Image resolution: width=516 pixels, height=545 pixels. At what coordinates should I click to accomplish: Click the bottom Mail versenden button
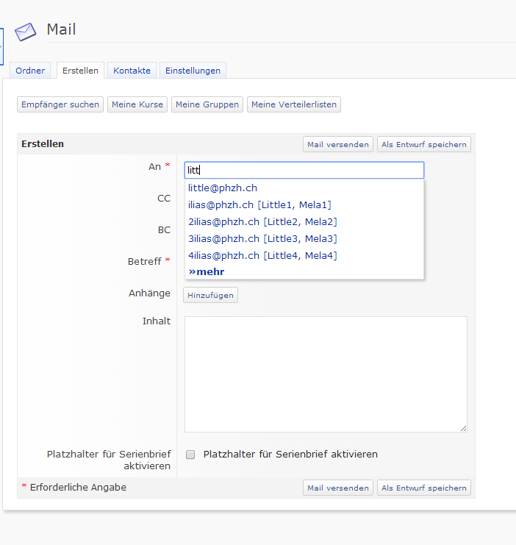pos(337,488)
